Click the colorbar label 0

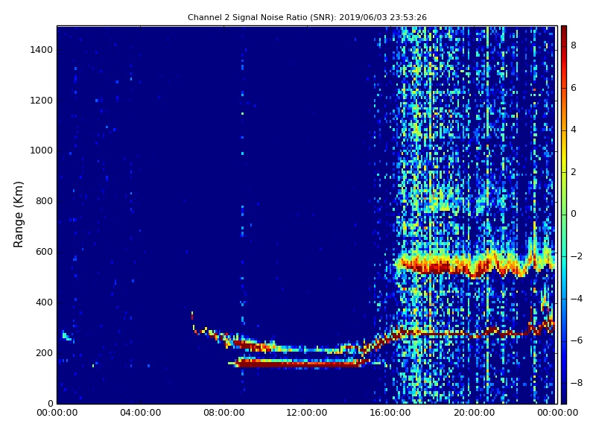pos(574,214)
